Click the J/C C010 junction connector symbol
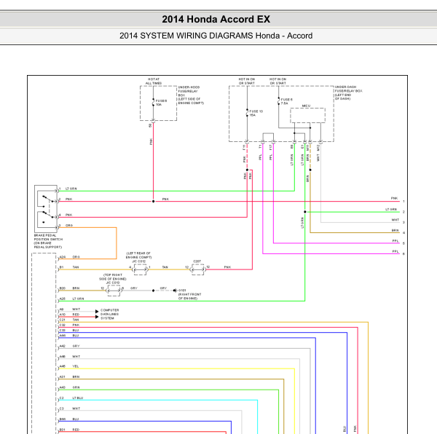 tap(114, 291)
